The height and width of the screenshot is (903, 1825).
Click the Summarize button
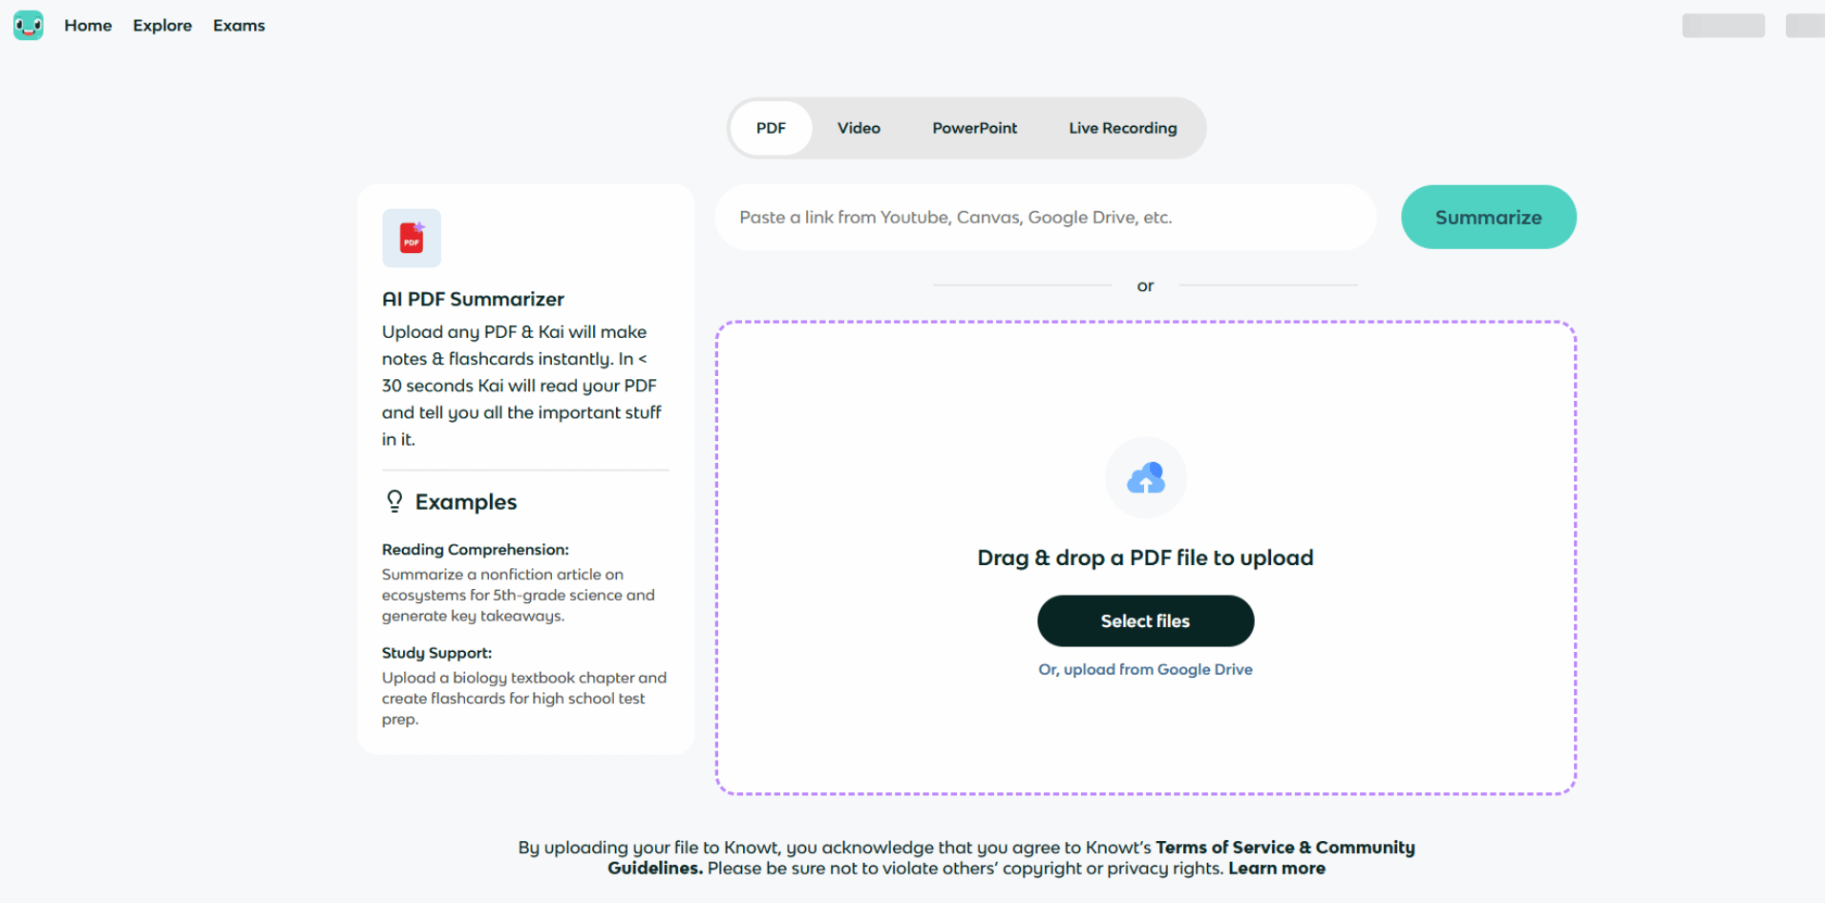click(x=1488, y=217)
